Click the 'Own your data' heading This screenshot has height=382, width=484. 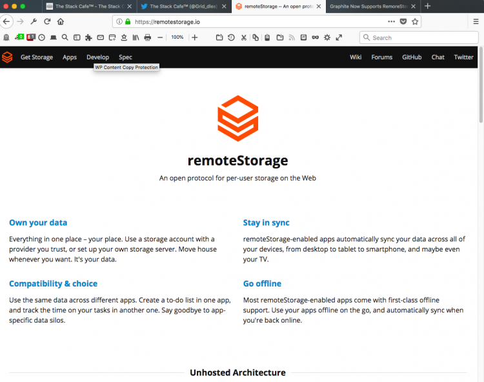click(38, 223)
